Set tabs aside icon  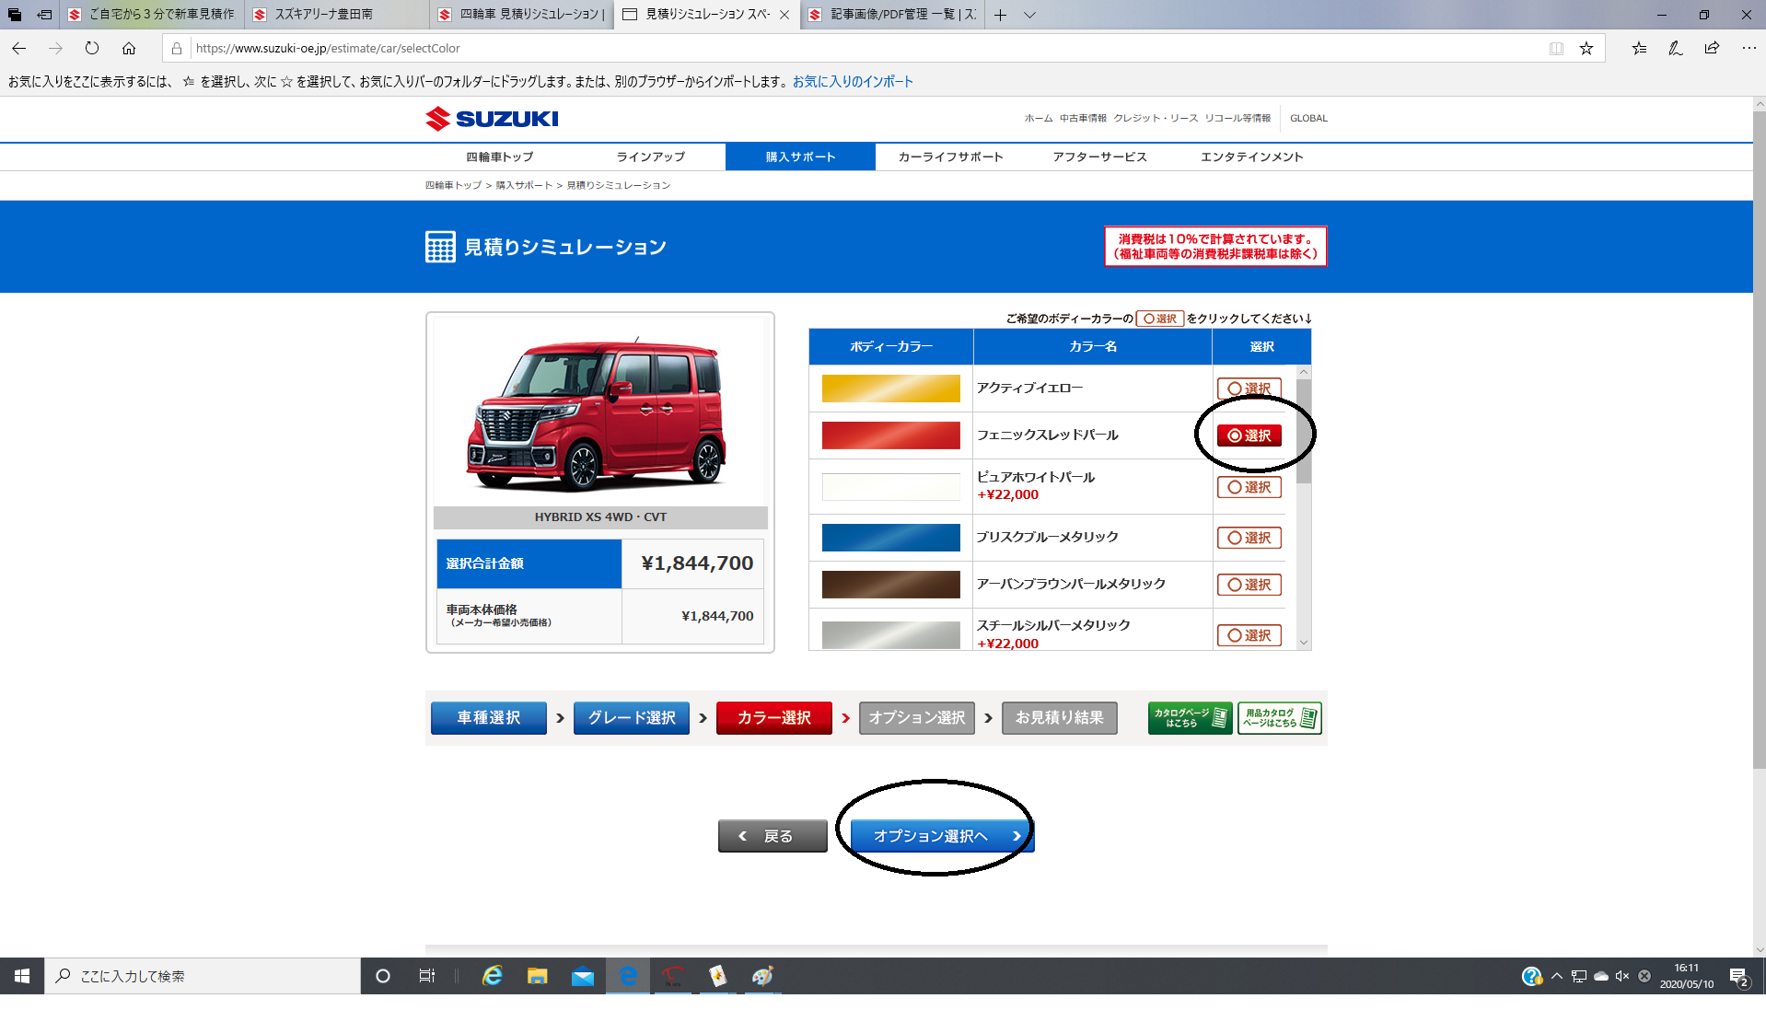pos(43,15)
